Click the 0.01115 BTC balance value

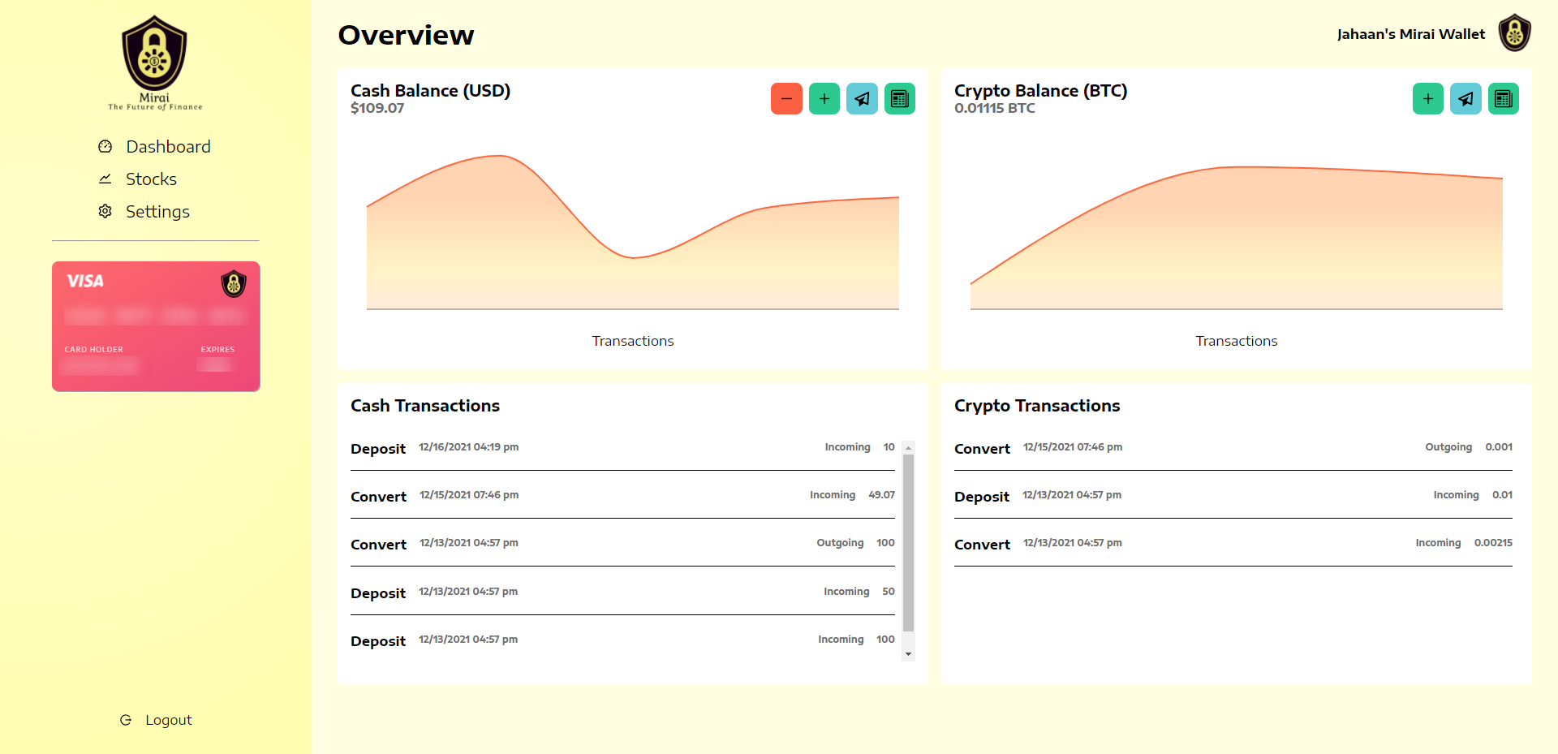point(995,108)
